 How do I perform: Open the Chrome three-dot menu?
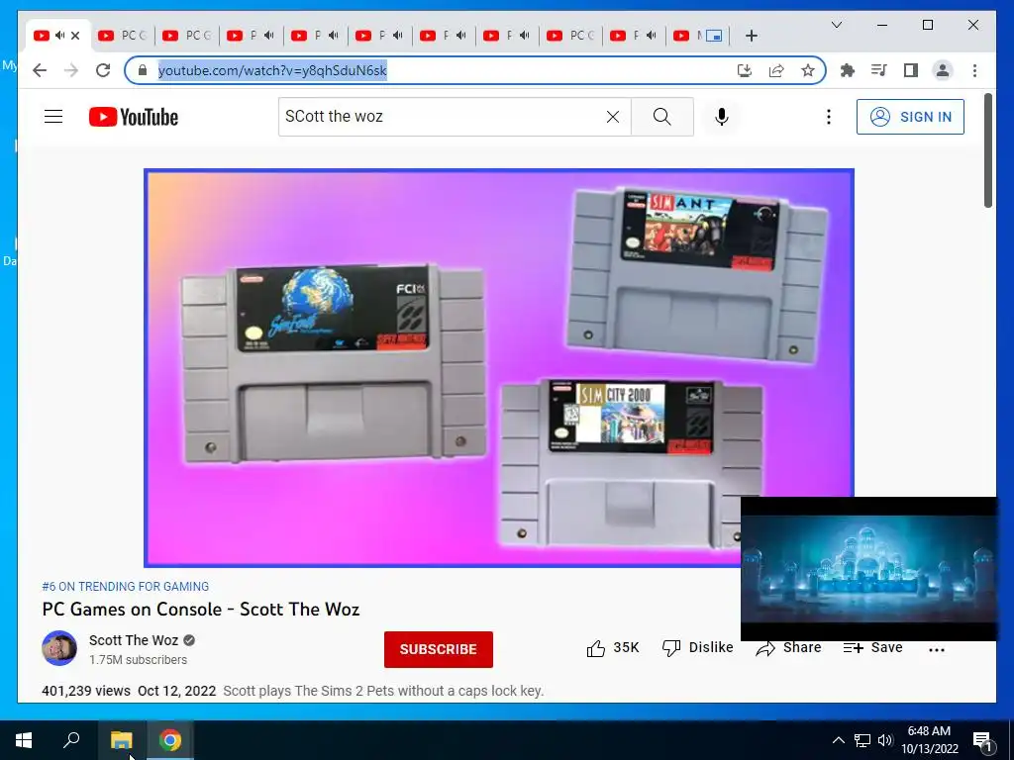[974, 70]
